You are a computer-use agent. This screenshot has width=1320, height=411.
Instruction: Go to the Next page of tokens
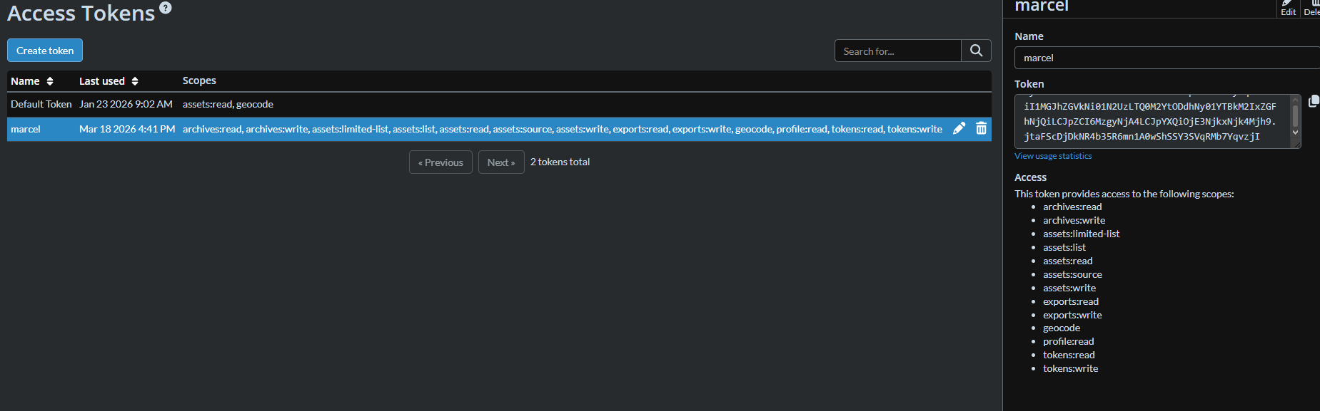click(501, 162)
